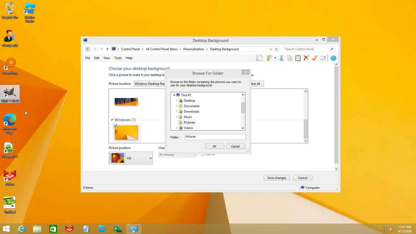The width and height of the screenshot is (416, 234).
Task: Expand the Music folder node
Action: pyautogui.click(x=177, y=117)
